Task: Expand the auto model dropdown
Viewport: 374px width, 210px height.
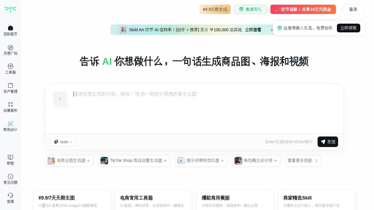Action: (63, 142)
